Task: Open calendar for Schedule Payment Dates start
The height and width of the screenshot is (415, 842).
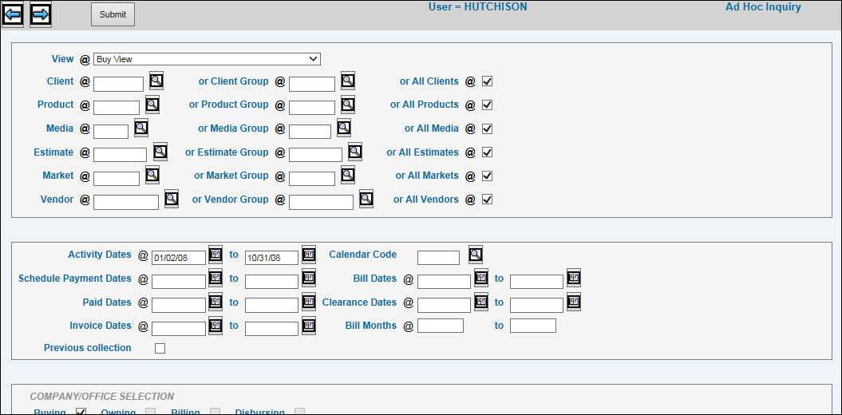Action: [215, 278]
